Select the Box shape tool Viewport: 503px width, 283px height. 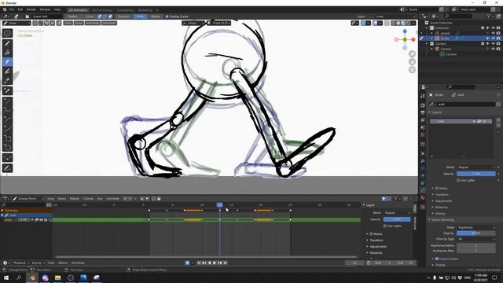pyautogui.click(x=7, y=138)
